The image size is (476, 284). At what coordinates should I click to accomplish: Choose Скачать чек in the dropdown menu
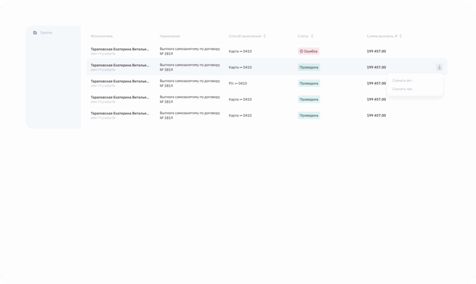[x=402, y=89]
